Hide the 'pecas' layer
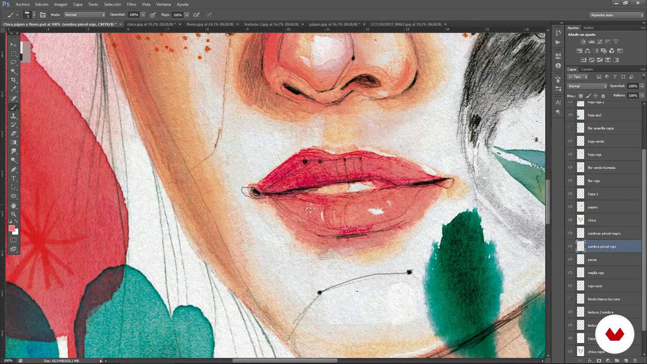647x364 pixels. [570, 260]
